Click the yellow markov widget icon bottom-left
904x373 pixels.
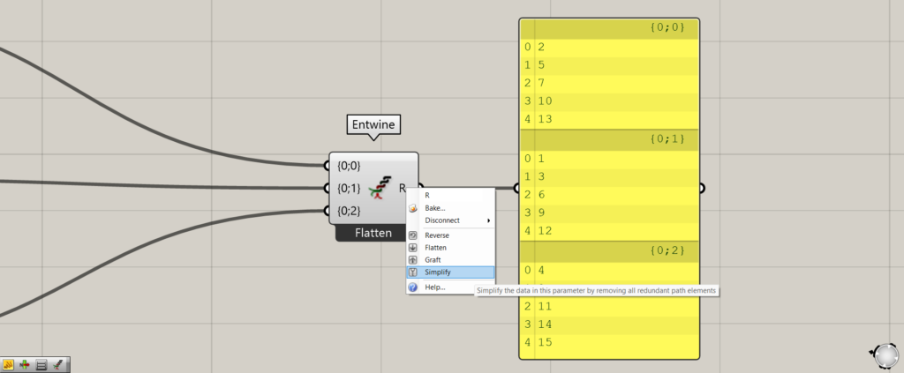coord(8,363)
